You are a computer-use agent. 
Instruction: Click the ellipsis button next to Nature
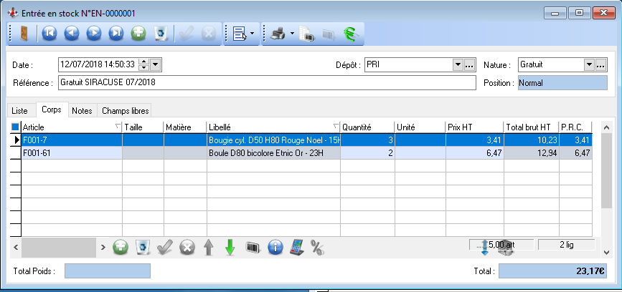[601, 65]
